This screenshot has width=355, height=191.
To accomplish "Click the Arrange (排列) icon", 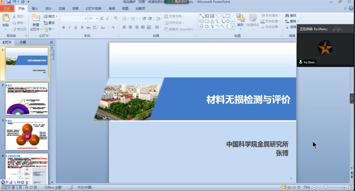I will click(240, 18).
